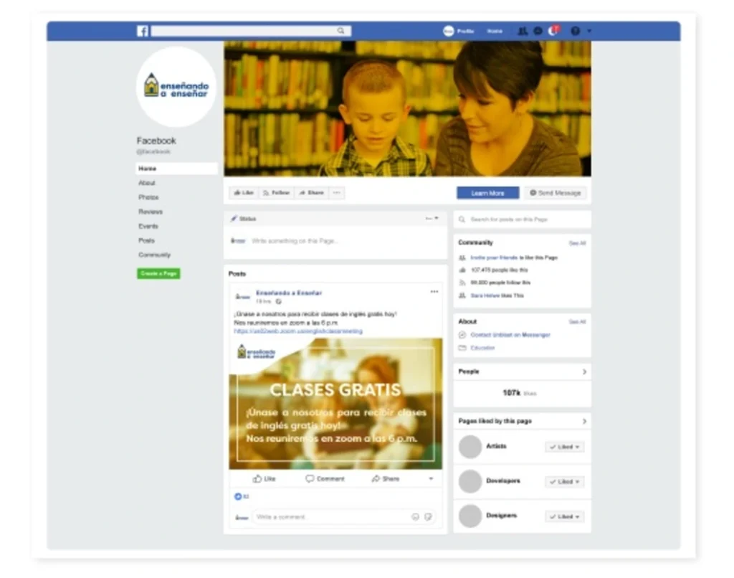Toggle the Liked button for Developers

click(565, 482)
